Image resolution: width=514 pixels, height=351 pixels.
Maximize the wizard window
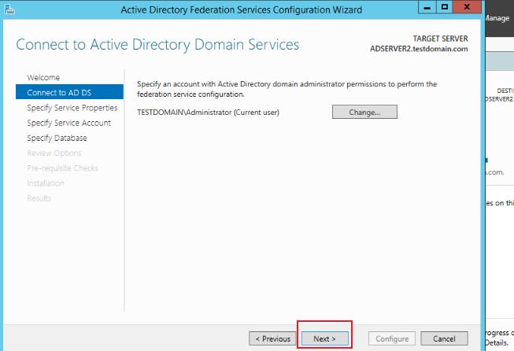[444, 7]
